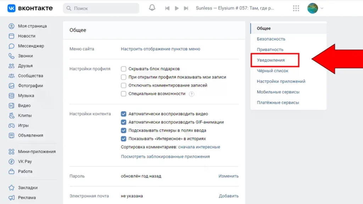
Task: Check Отключить комментирование записей option
Action: click(x=124, y=85)
